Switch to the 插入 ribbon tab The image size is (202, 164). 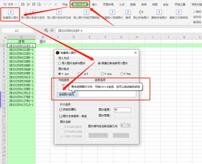tap(95, 4)
